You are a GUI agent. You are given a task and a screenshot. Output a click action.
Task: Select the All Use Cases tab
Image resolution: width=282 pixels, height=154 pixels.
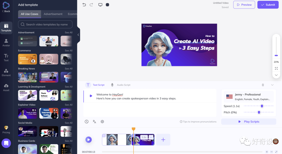tap(30, 14)
